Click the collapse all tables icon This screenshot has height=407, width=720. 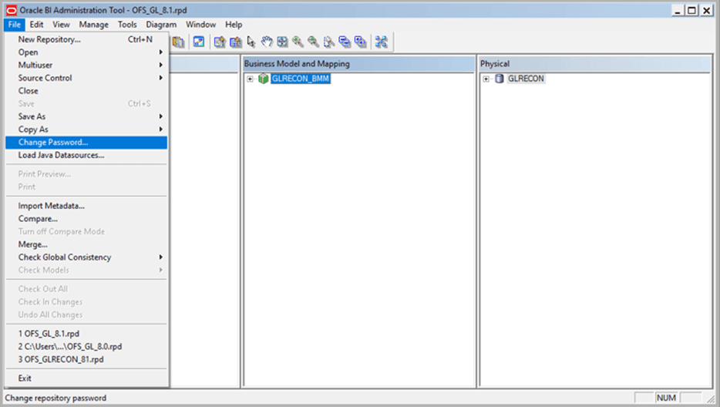[x=345, y=42]
